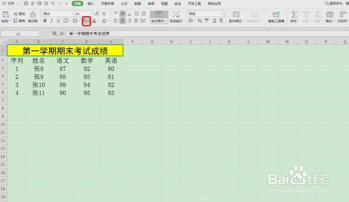
Task: Click the cell style draw icon
Action: [x=75, y=21]
